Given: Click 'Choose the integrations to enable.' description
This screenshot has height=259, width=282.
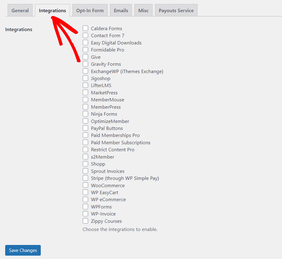Looking at the screenshot, I should point(120,229).
